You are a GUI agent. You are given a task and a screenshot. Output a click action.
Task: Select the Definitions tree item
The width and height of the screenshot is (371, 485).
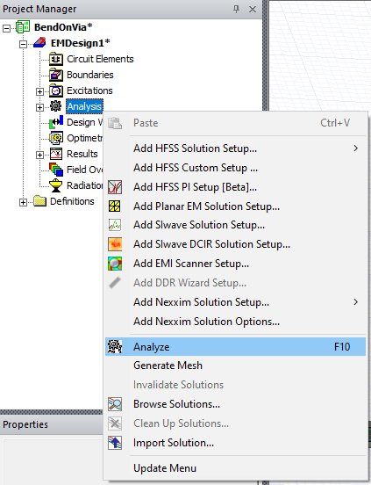(x=72, y=201)
